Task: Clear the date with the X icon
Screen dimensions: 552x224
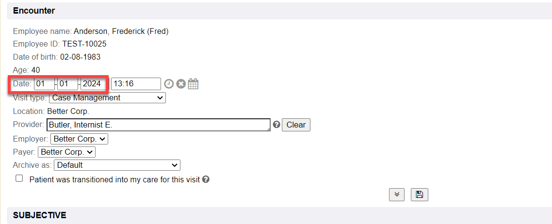Action: click(x=181, y=84)
